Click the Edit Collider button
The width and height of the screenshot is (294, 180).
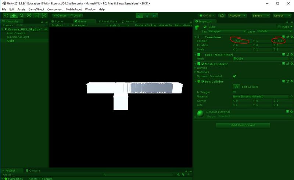coord(236,87)
